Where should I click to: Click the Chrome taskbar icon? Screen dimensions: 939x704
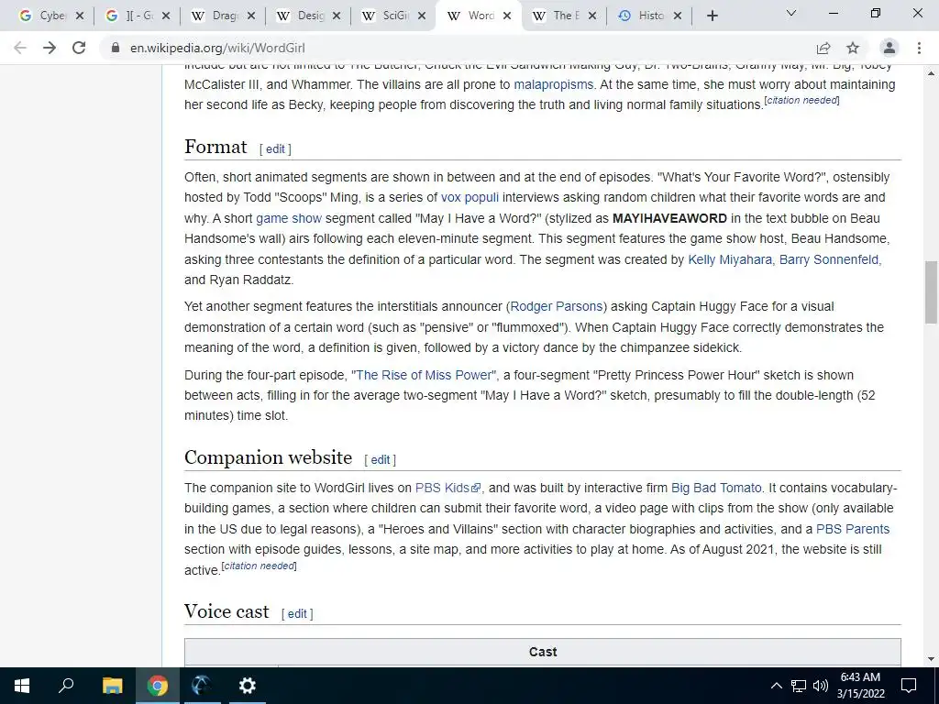point(157,686)
